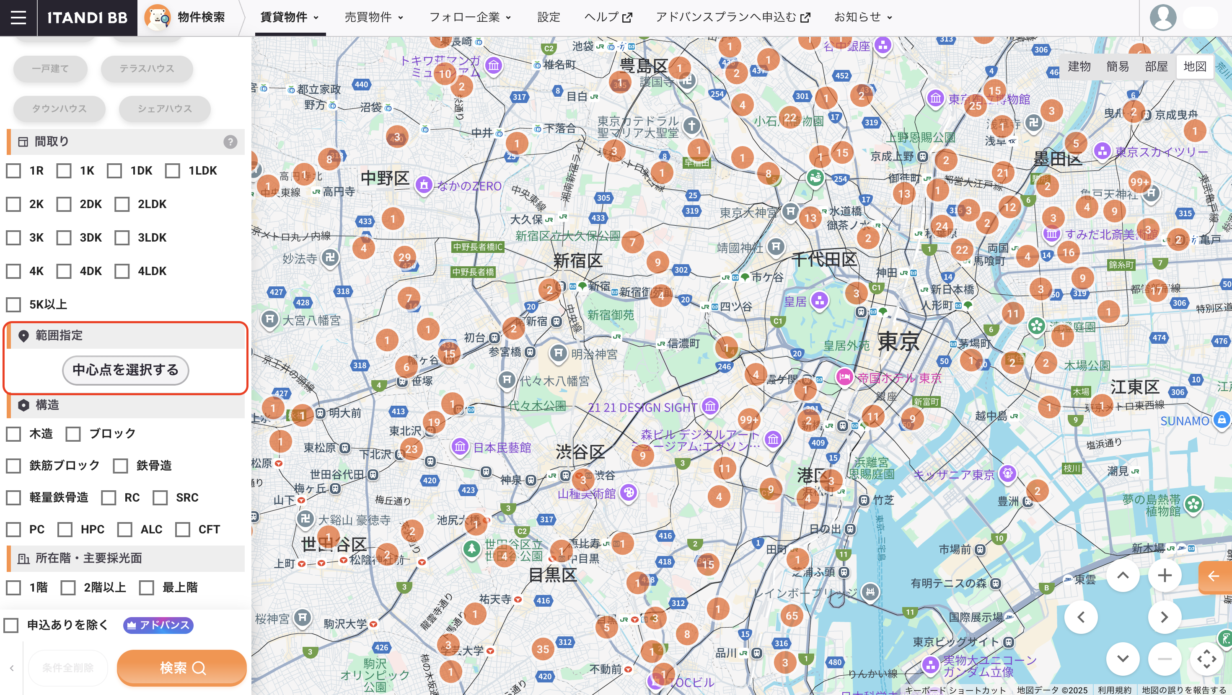Select タウンハウス property type
The height and width of the screenshot is (695, 1232).
(60, 109)
